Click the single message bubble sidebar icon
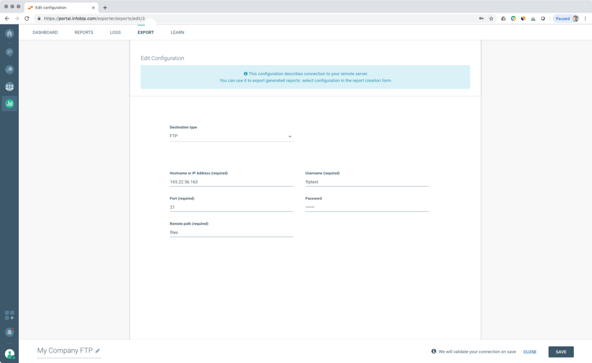592x363 pixels. click(x=9, y=52)
